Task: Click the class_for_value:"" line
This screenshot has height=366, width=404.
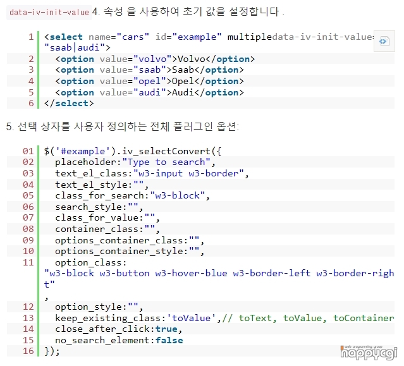Action: [107, 217]
